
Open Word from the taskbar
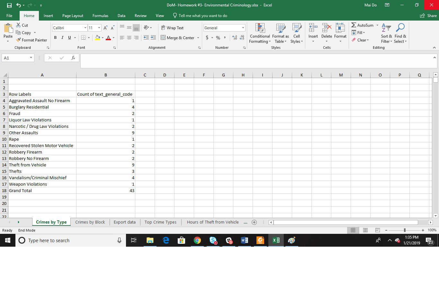tap(244, 240)
